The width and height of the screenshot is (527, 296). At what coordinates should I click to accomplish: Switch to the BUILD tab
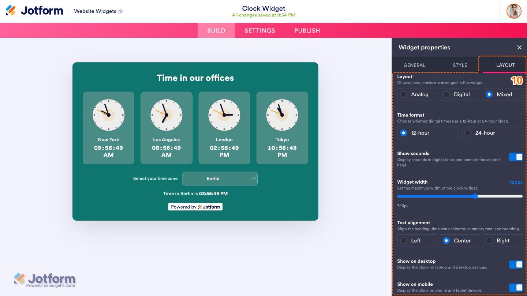[x=216, y=30]
